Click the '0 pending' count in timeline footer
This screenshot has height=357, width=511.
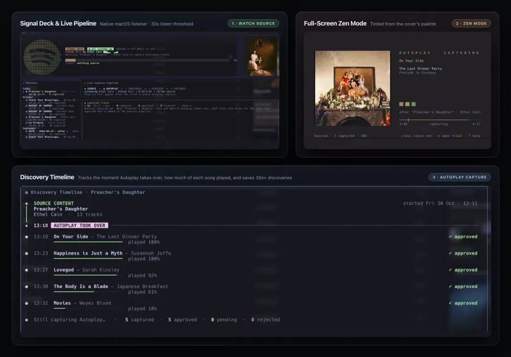tap(224, 320)
